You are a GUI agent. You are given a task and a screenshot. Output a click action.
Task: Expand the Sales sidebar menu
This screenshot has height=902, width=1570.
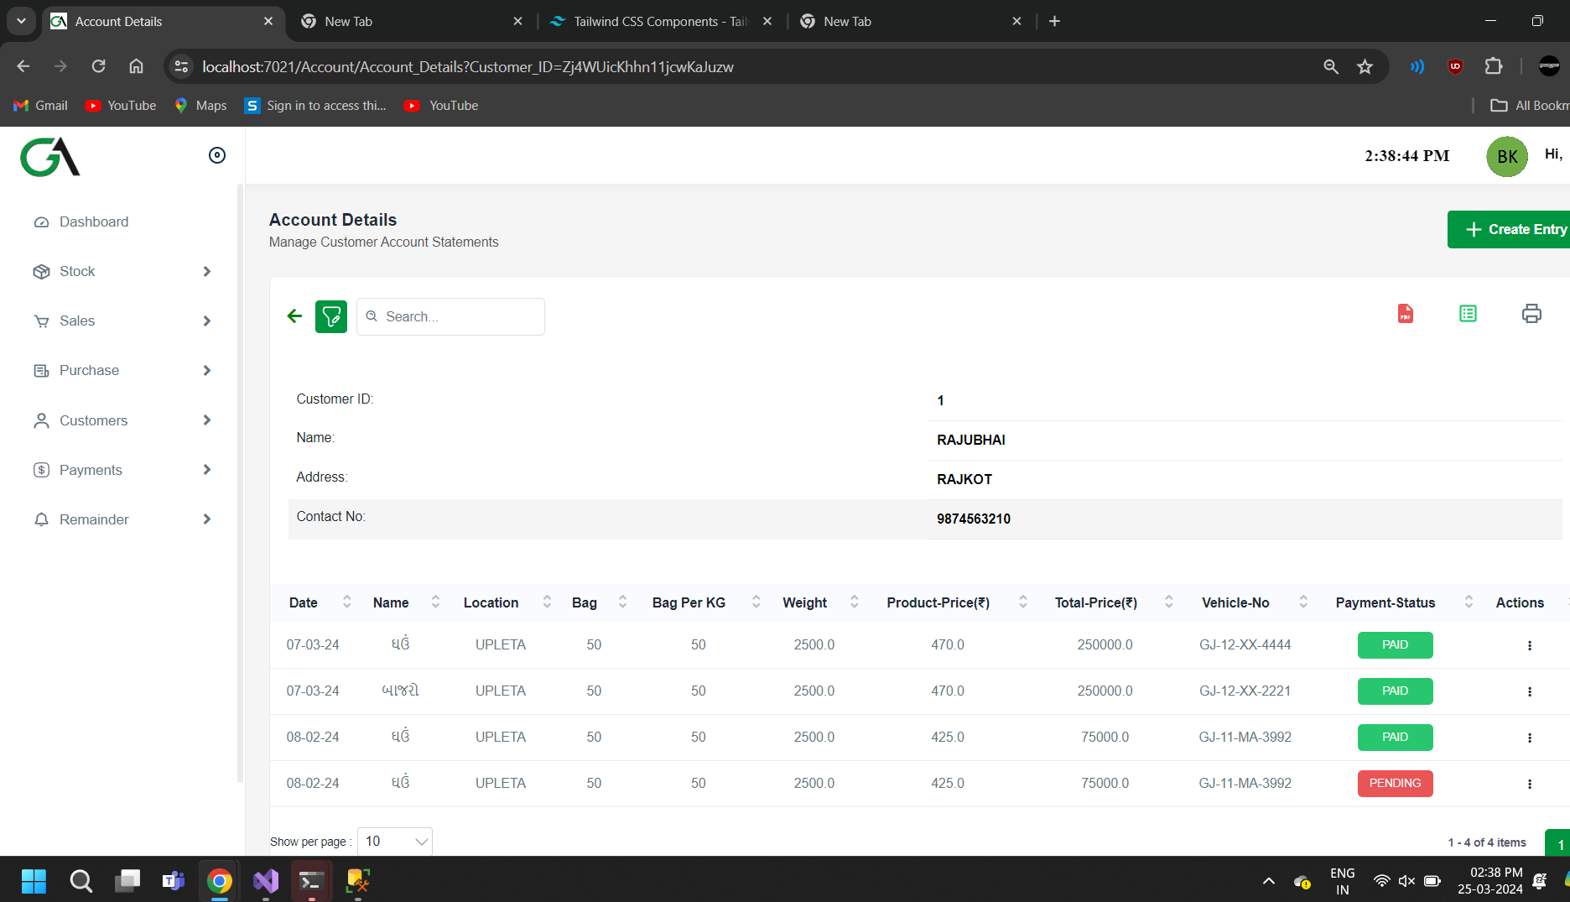point(122,321)
